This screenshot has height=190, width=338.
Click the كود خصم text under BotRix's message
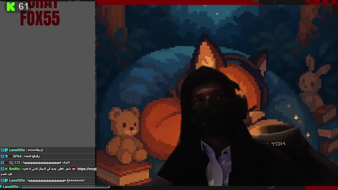6,174
